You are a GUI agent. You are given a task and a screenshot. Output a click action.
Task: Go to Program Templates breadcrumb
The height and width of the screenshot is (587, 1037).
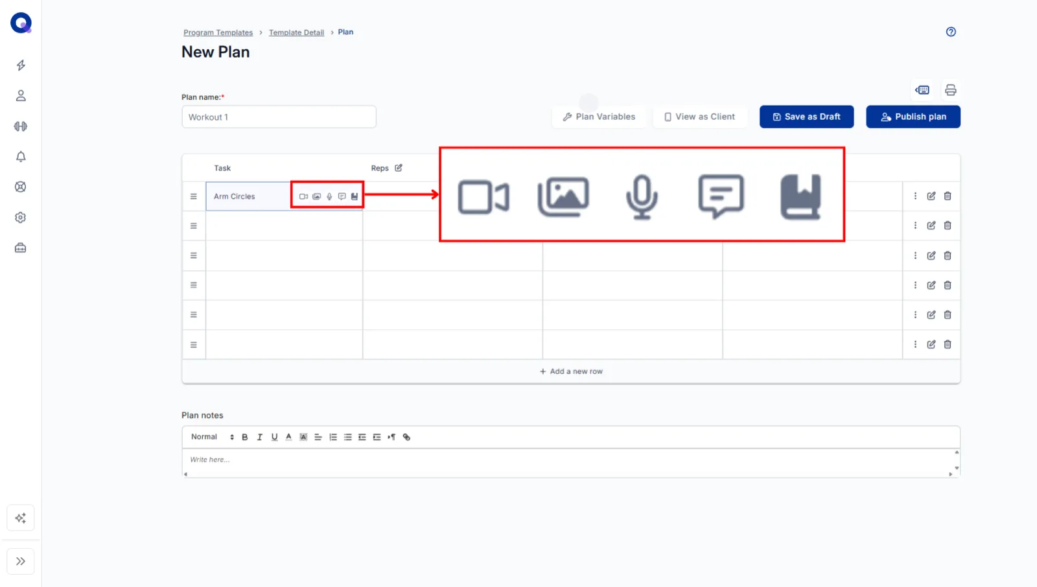coord(218,32)
